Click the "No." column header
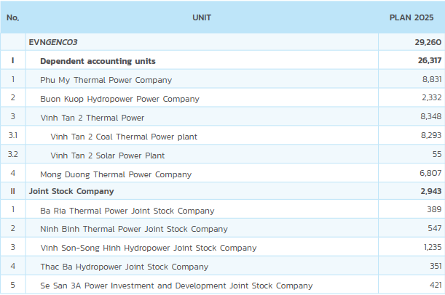Viewport: 445px width, 295px height. click(13, 17)
